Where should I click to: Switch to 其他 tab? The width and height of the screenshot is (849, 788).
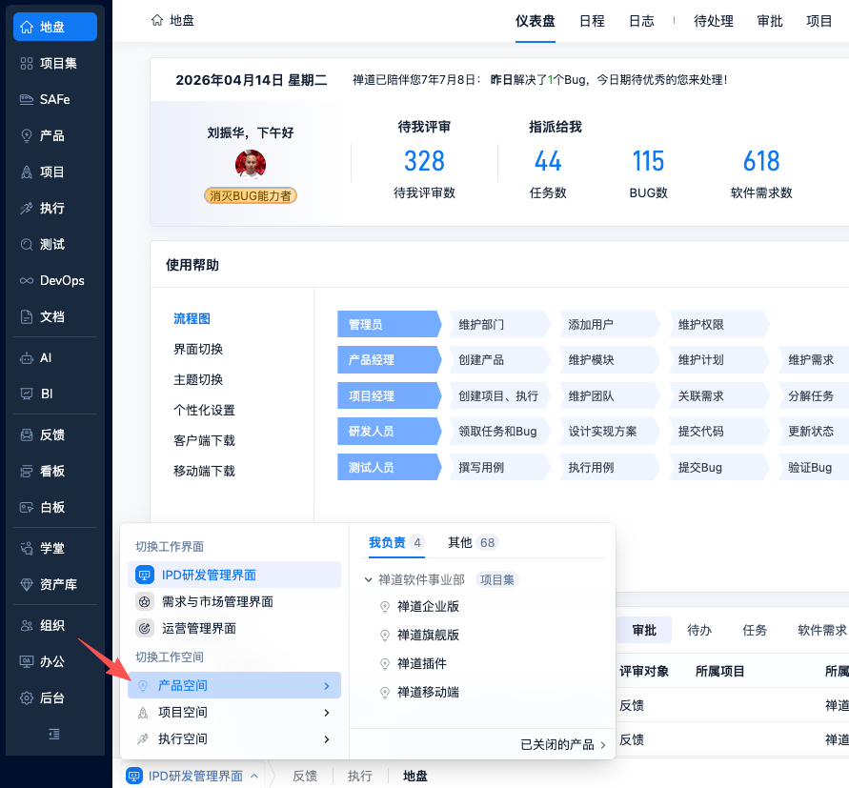point(473,543)
